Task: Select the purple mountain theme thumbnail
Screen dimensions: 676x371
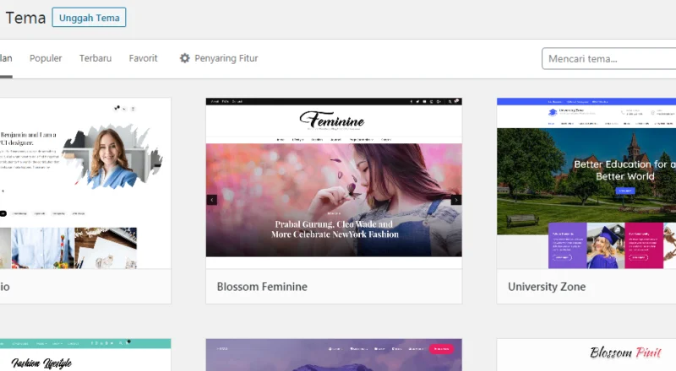Action: (x=334, y=355)
